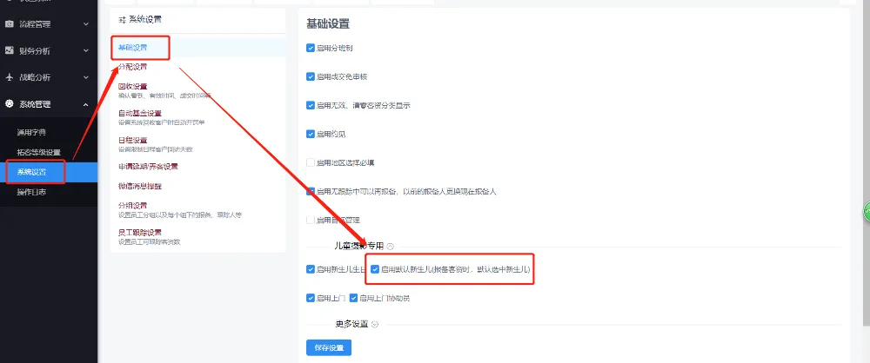
Task: Click the 保存设置 button
Action: point(329,348)
